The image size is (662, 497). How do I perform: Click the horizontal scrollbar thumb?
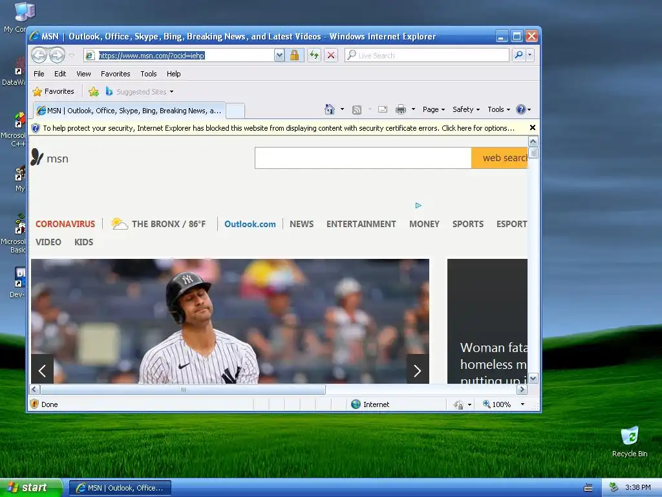click(x=183, y=389)
